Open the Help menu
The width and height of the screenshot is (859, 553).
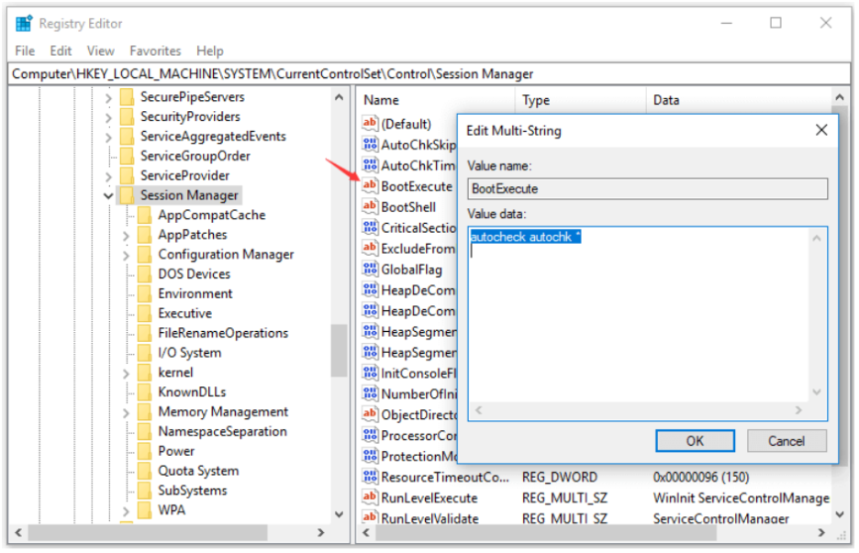[x=210, y=51]
